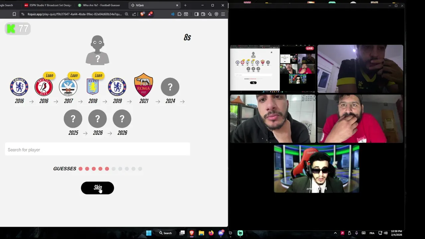Click the blue audio playing indicator icon
The height and width of the screenshot is (239, 425).
click(x=173, y=14)
